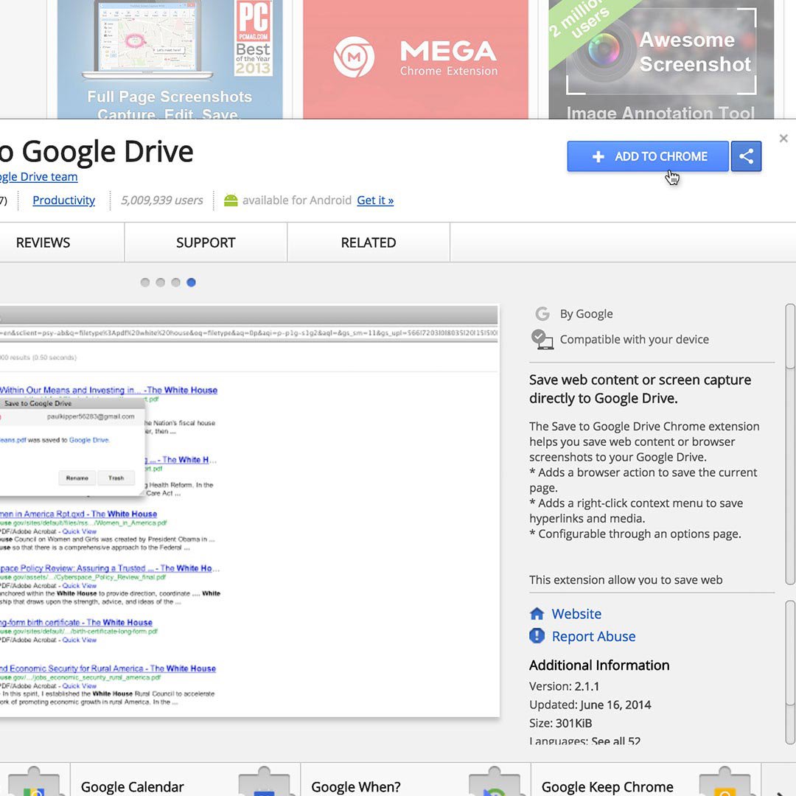Open the Productivity category link
Screen dimensions: 796x796
[x=63, y=200]
